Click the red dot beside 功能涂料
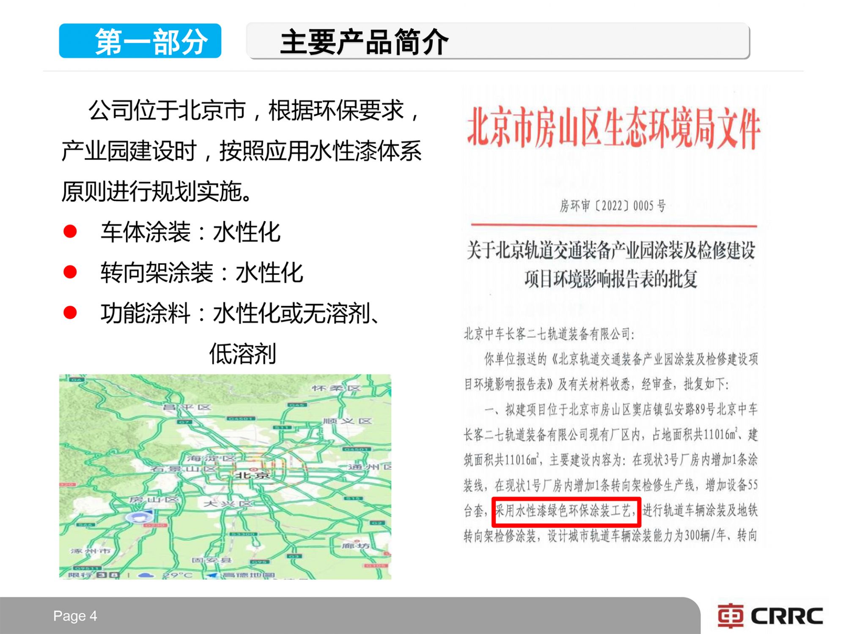The height and width of the screenshot is (634, 846). pyautogui.click(x=70, y=313)
